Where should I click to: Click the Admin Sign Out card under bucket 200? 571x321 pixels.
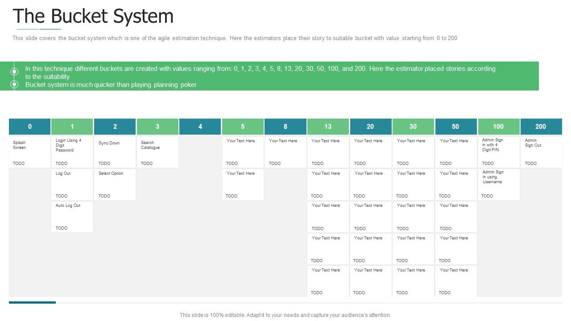(541, 152)
